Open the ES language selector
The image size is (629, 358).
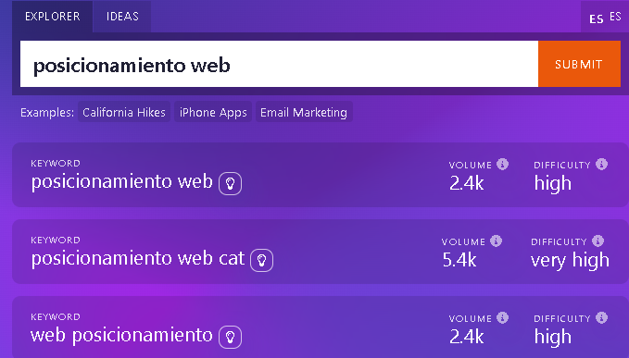click(605, 18)
